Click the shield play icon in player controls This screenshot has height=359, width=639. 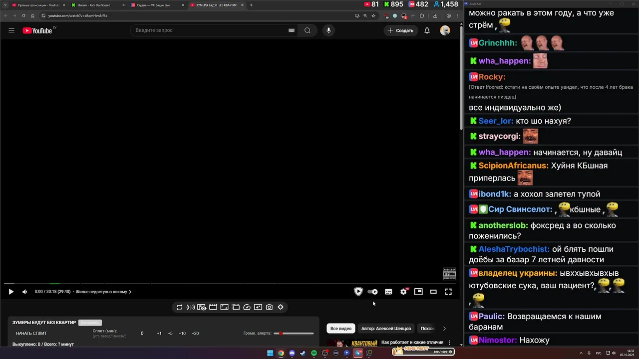coord(358,292)
